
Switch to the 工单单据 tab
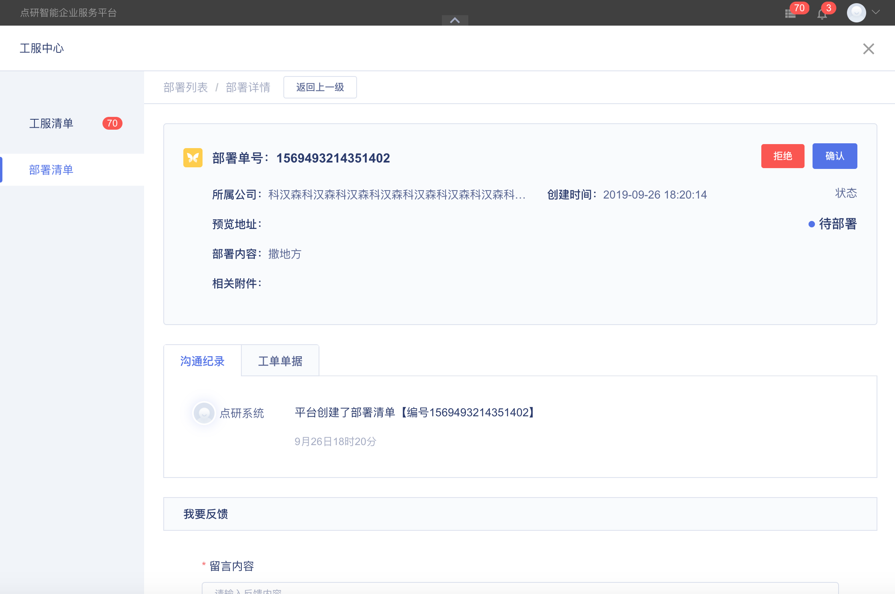click(x=280, y=361)
